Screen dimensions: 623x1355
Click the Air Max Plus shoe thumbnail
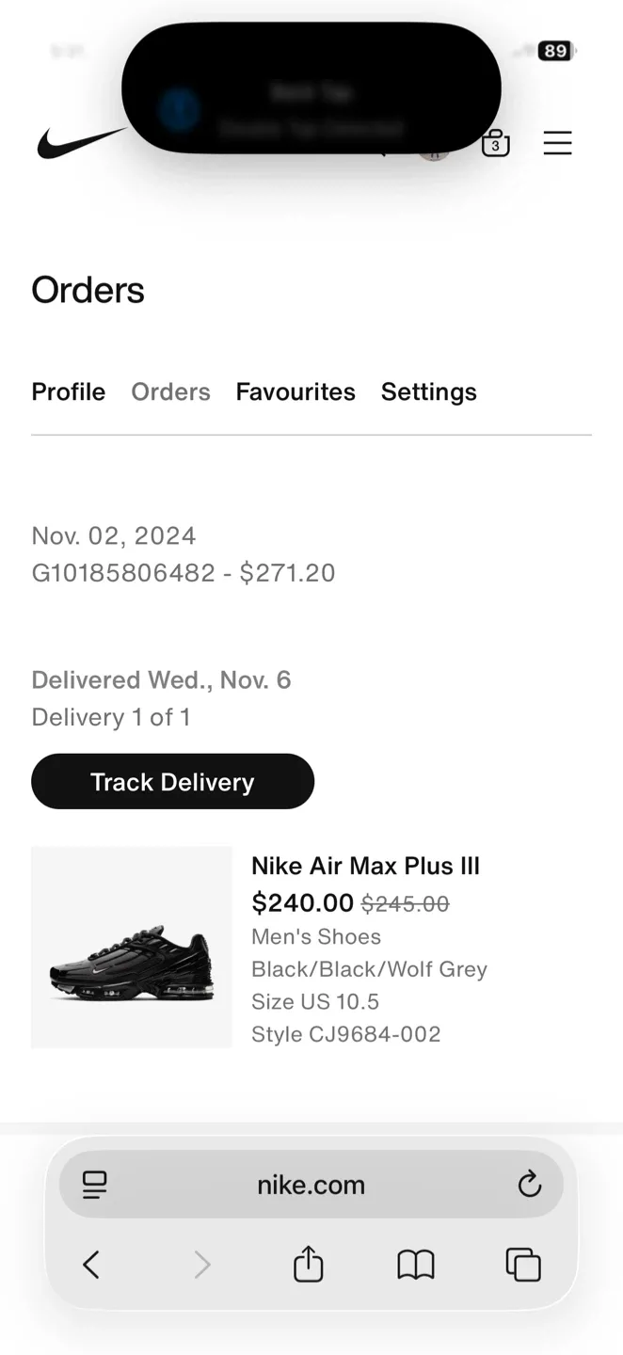[x=131, y=948]
